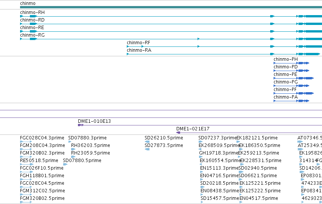Select EK259213.5prime EST label
The width and height of the screenshot is (322, 204).
pyautogui.click(x=258, y=153)
